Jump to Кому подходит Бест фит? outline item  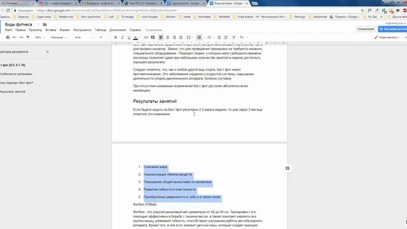(x=17, y=83)
